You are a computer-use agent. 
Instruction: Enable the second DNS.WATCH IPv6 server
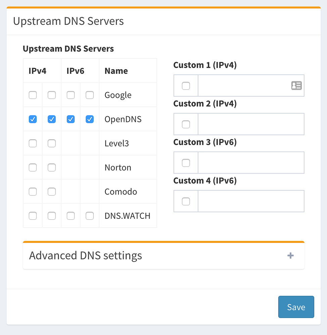[89, 216]
